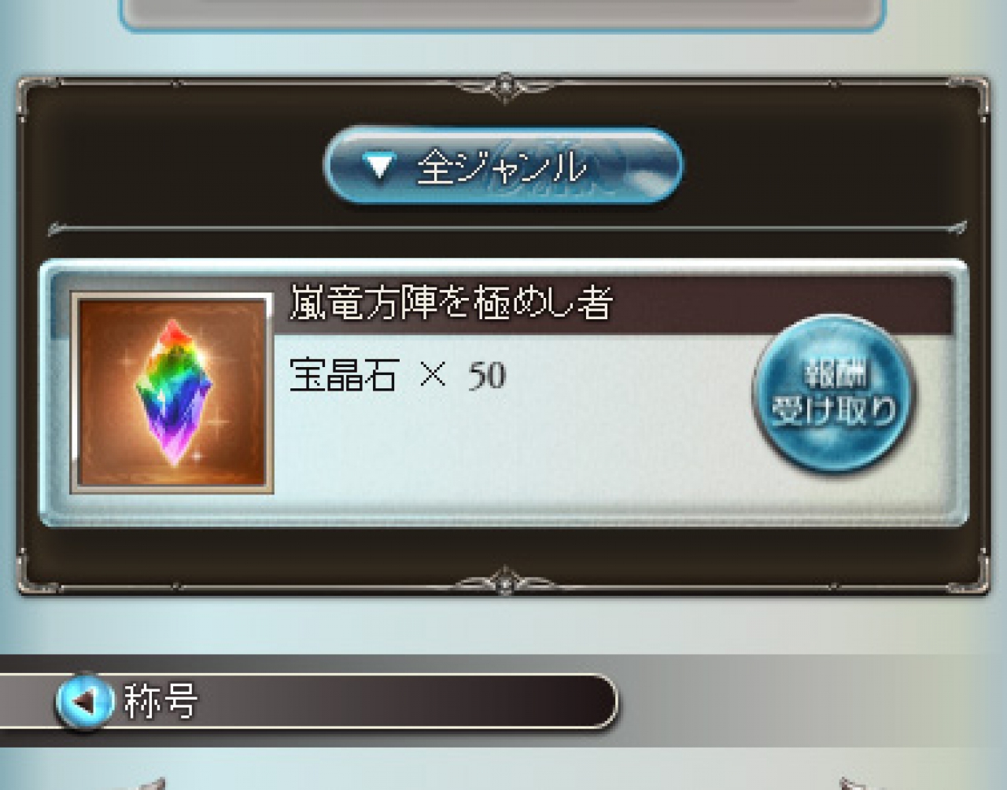The image size is (1007, 790).
Task: Click the × 50 reward quantity
Action: [463, 376]
